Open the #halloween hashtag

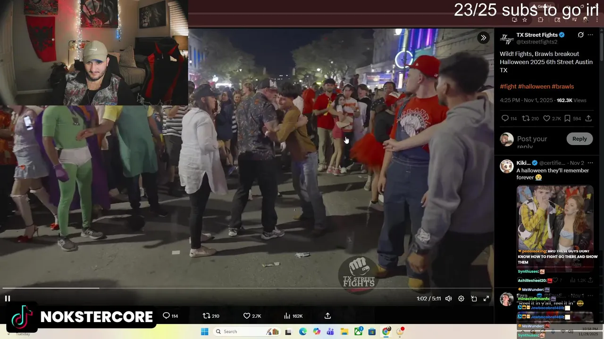(534, 87)
